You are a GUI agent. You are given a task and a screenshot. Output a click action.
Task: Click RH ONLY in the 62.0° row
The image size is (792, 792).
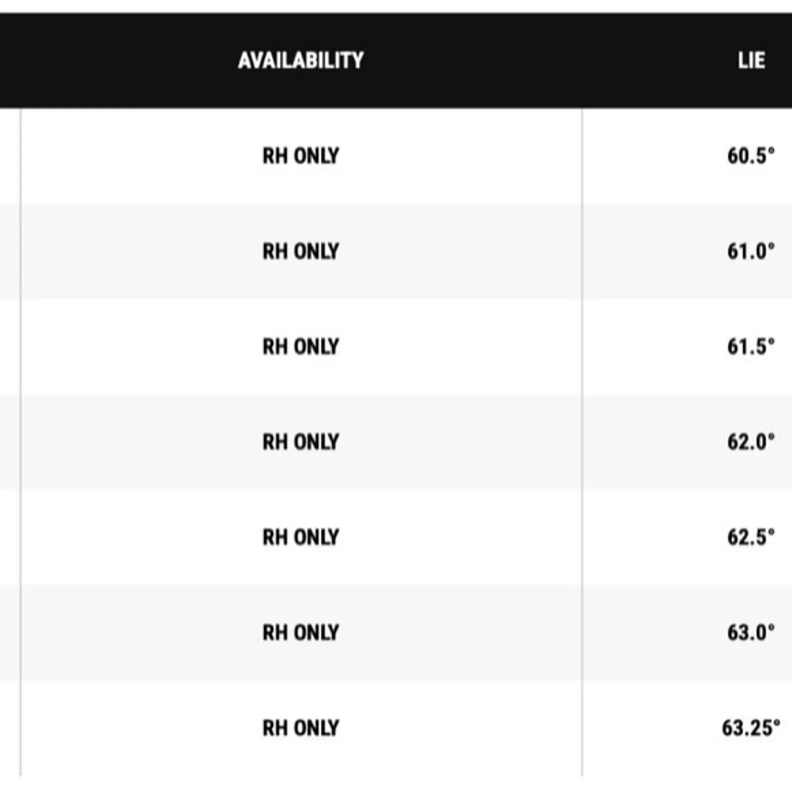pyautogui.click(x=300, y=442)
